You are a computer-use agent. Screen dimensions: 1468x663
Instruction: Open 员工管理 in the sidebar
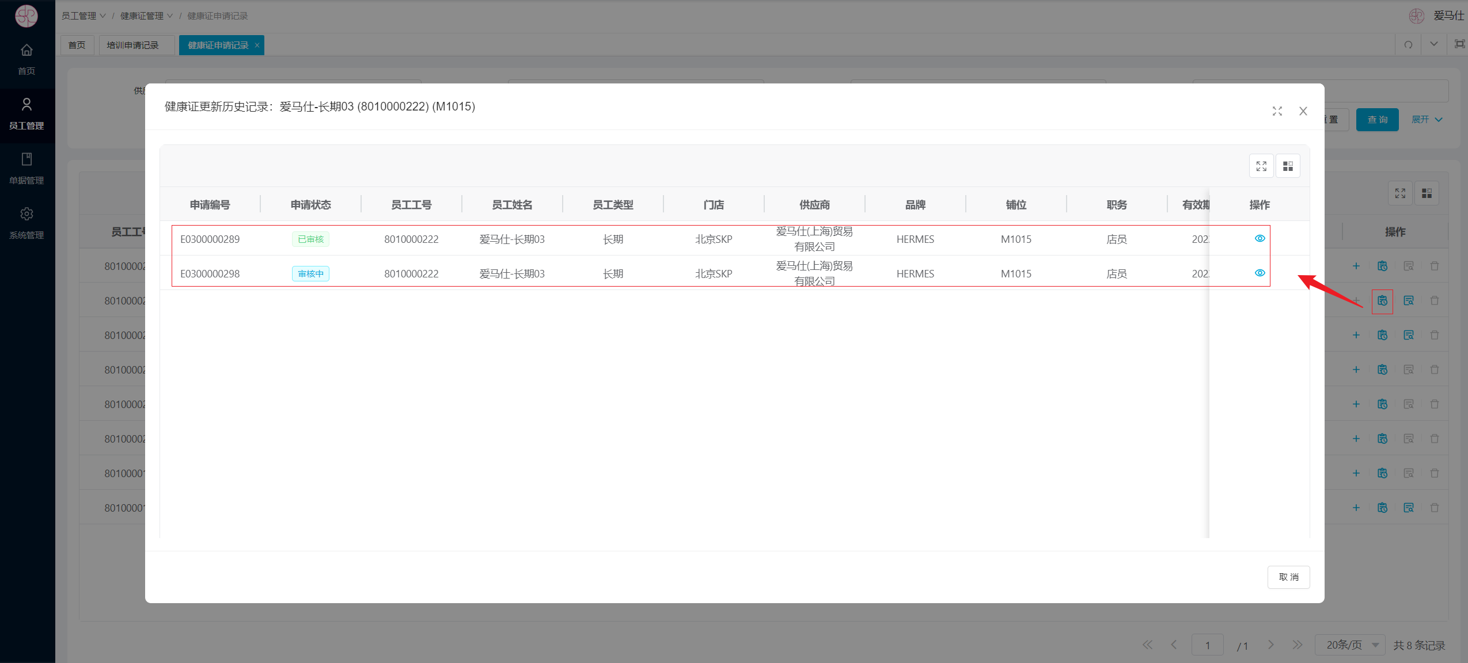[26, 114]
